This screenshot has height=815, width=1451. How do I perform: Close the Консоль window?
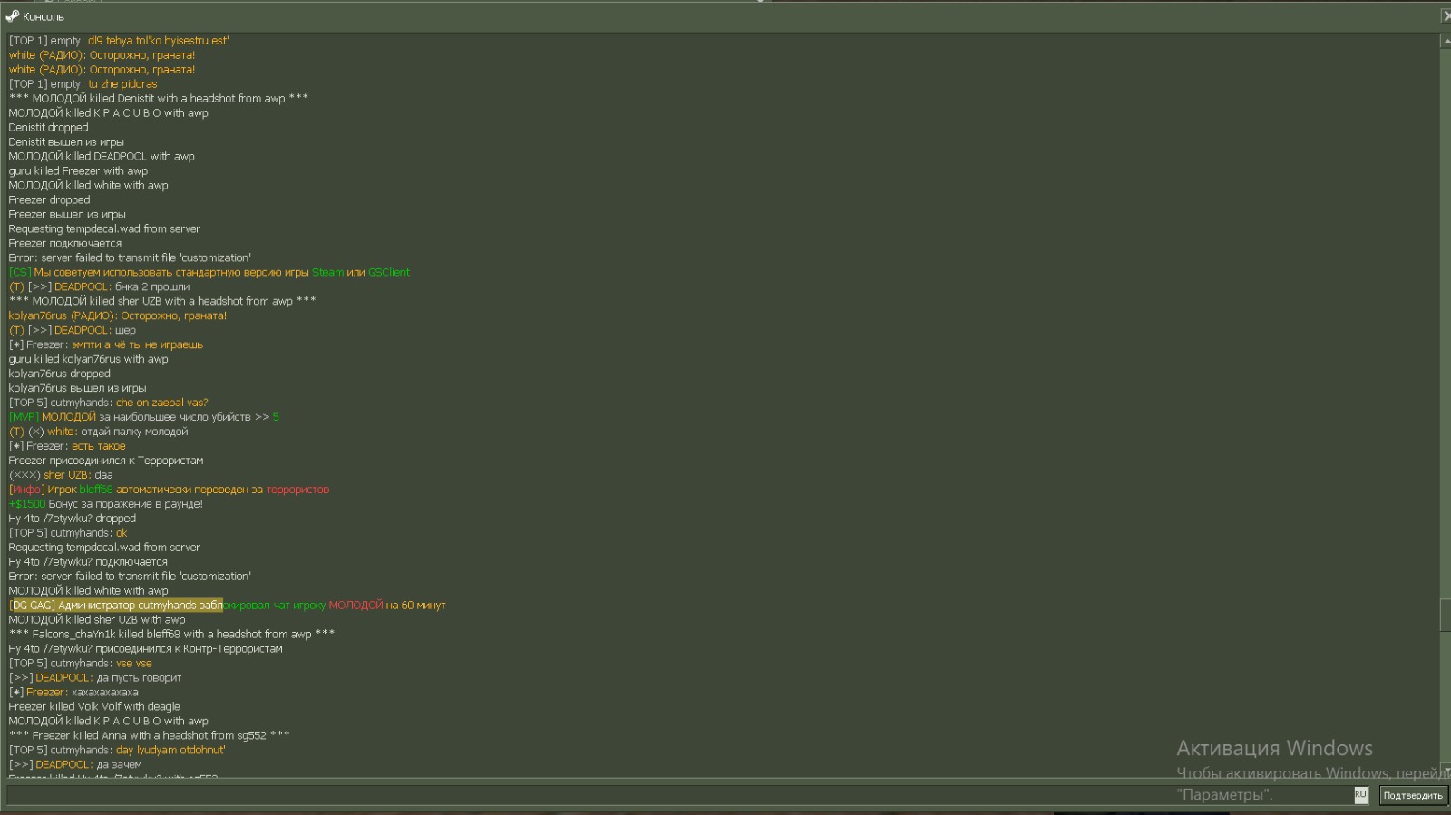1446,16
